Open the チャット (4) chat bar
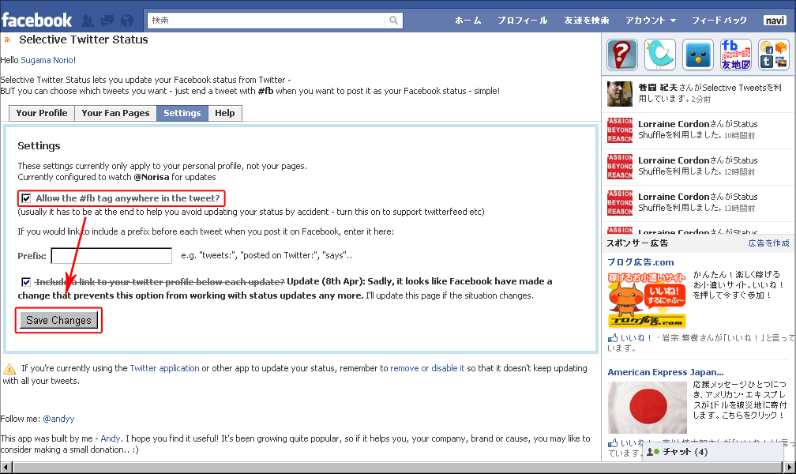 tap(713, 452)
